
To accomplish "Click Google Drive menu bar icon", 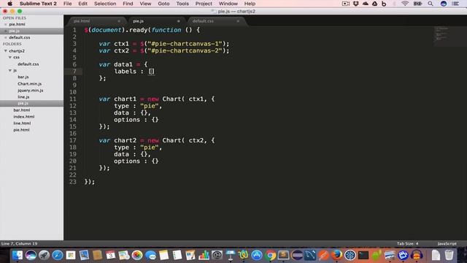I will click(x=374, y=4).
